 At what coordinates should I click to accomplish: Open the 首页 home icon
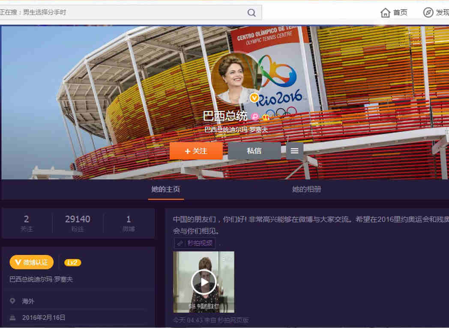pos(385,12)
